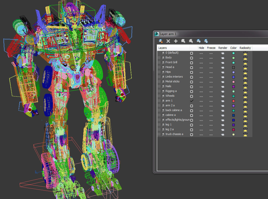Check the current-layer box for Nails
The image size is (268, 199).
tap(192, 87)
